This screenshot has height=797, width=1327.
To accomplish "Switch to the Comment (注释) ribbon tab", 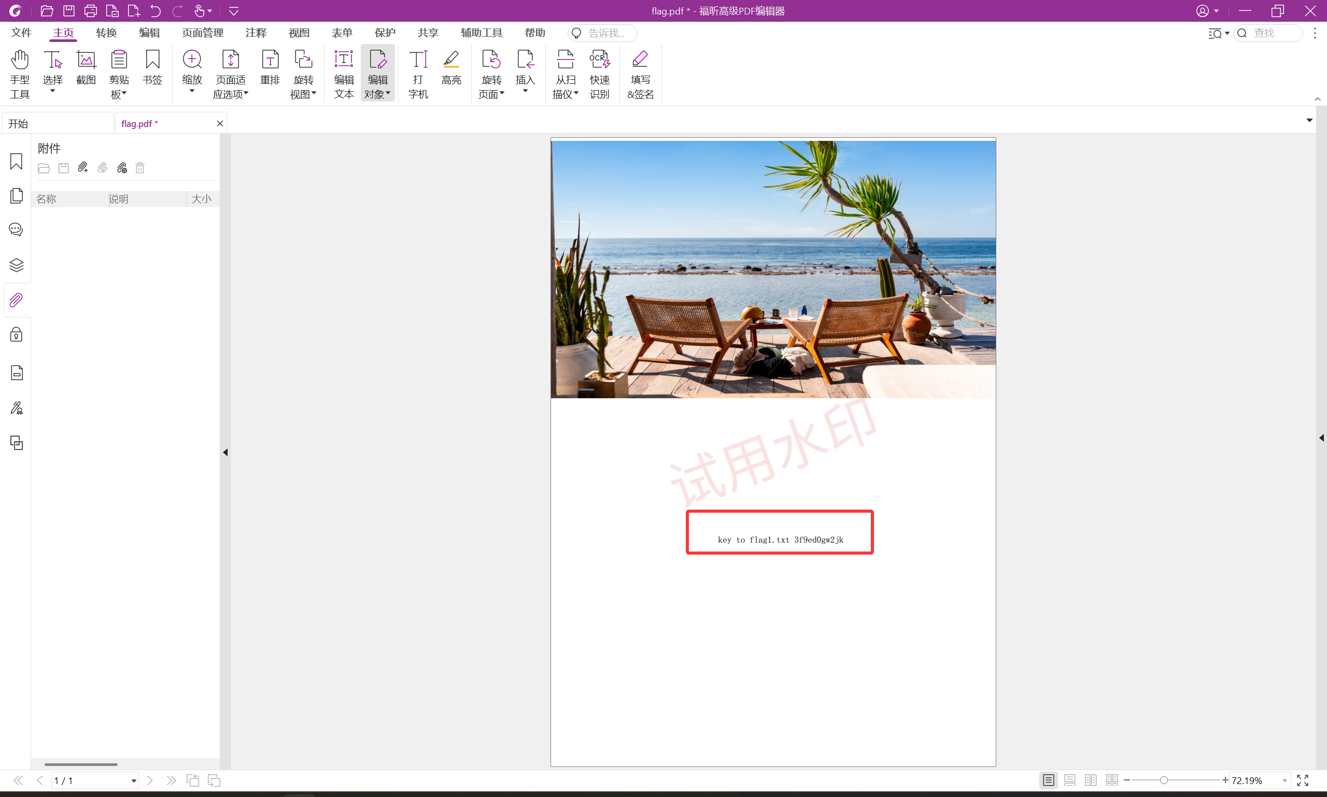I will [256, 33].
